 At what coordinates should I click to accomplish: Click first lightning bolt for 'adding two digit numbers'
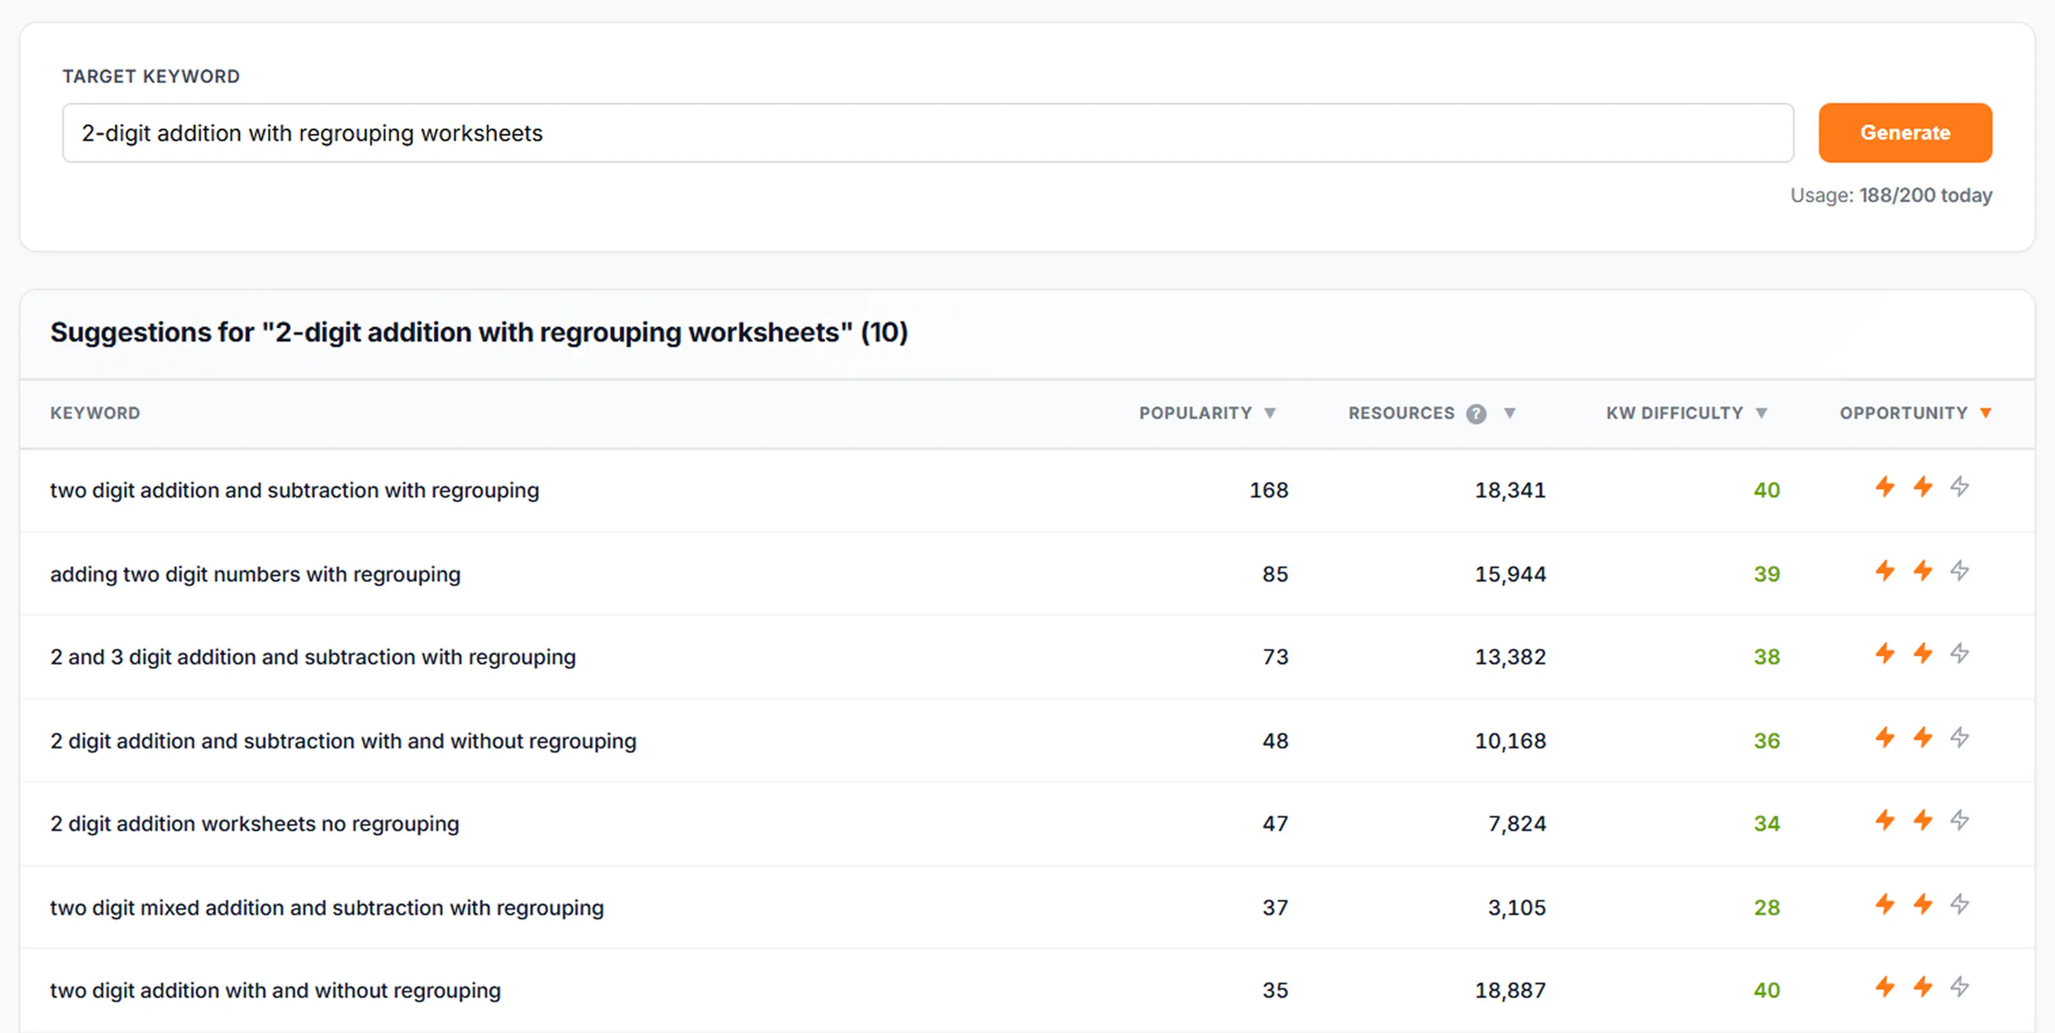point(1884,571)
